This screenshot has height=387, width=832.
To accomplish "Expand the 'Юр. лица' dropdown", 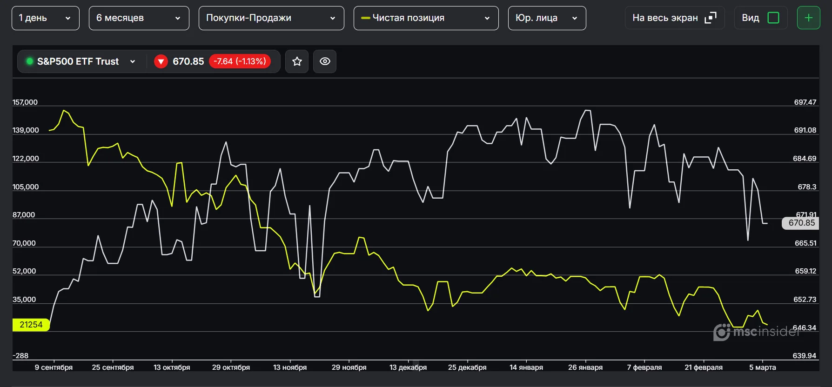I will coord(547,18).
